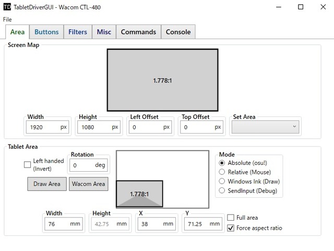This screenshot has height=251, width=334.
Task: Uncheck Force aspect ratio
Action: (x=231, y=228)
